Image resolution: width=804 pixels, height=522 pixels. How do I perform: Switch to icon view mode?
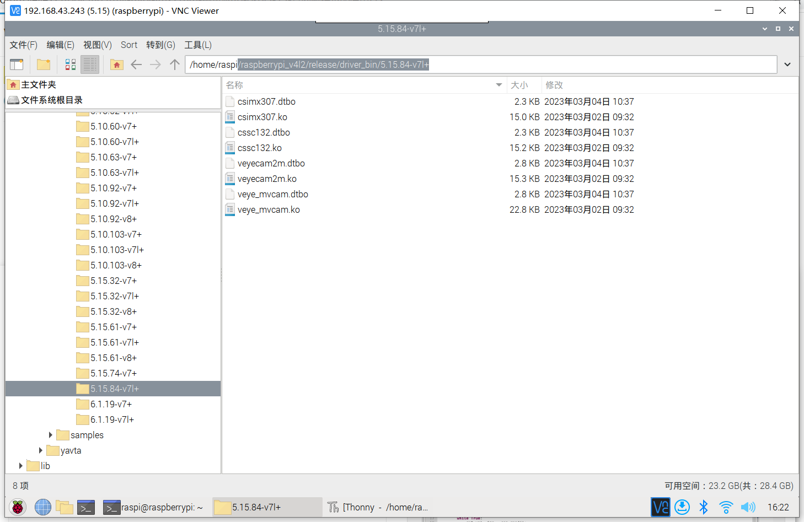tap(71, 64)
